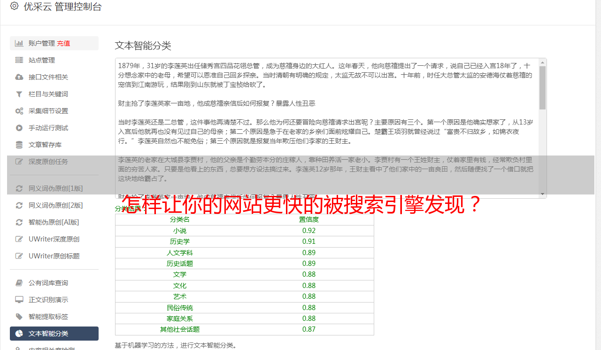Click the 小说 category cell
Image resolution: width=601 pixels, height=350 pixels.
click(180, 231)
